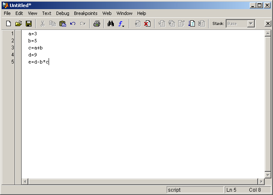Click the Step Out debug icon
This screenshot has height=195, width=273.
point(182,24)
